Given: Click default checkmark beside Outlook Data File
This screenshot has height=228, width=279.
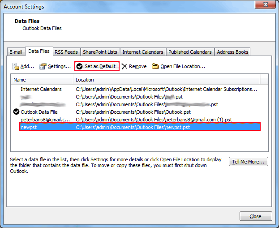Looking at the screenshot, I should point(16,112).
